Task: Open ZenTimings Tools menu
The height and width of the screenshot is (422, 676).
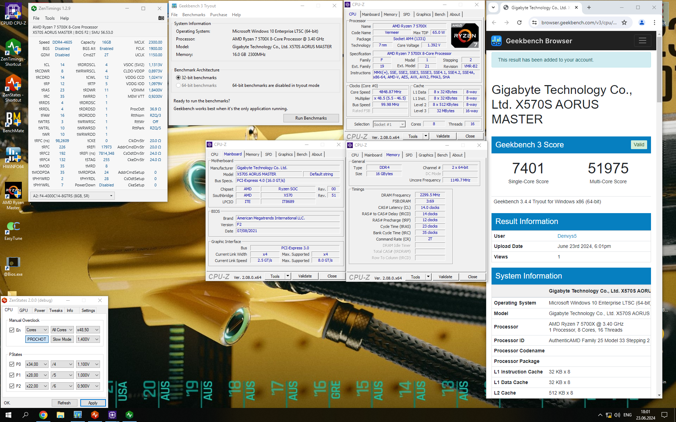Action: click(50, 18)
